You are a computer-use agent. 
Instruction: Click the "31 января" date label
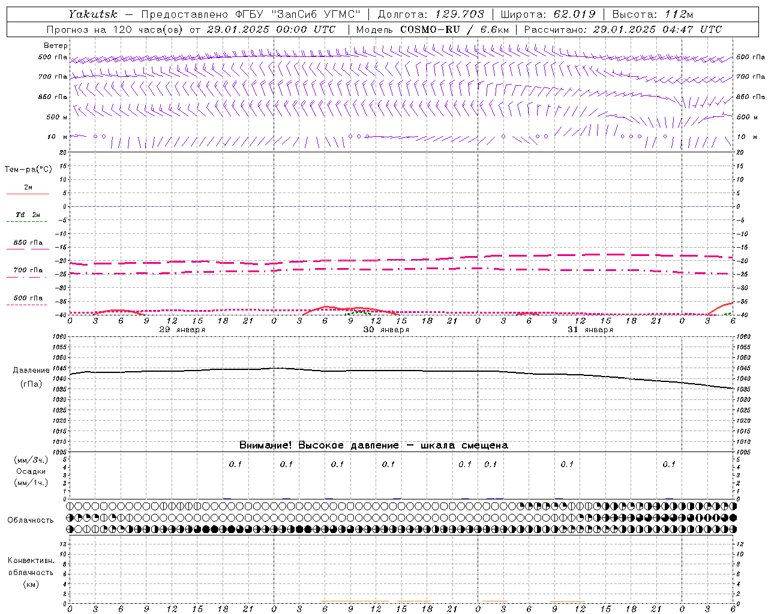pos(590,330)
